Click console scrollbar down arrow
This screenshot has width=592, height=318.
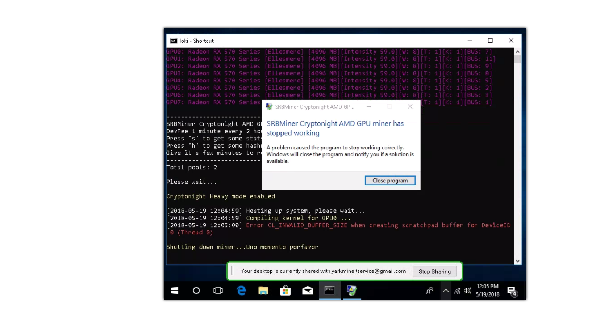518,261
